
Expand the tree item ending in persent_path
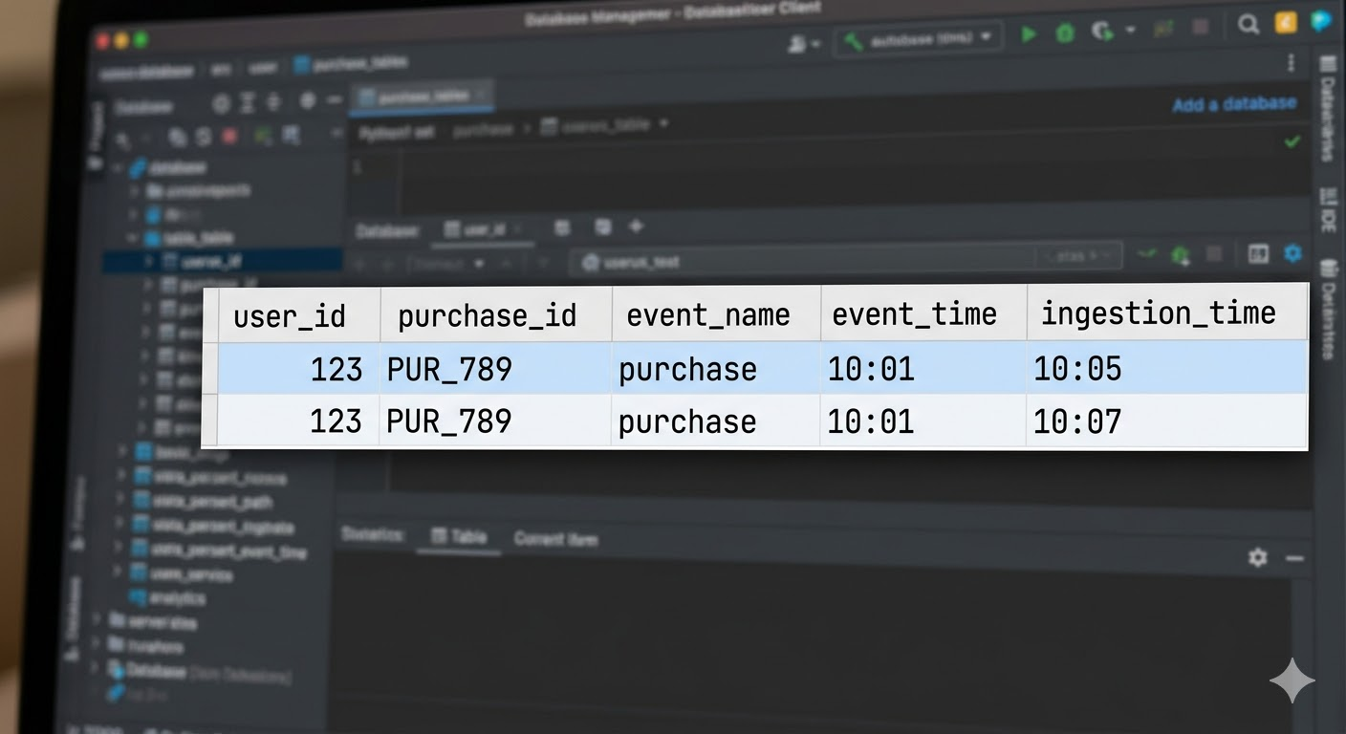(x=119, y=500)
